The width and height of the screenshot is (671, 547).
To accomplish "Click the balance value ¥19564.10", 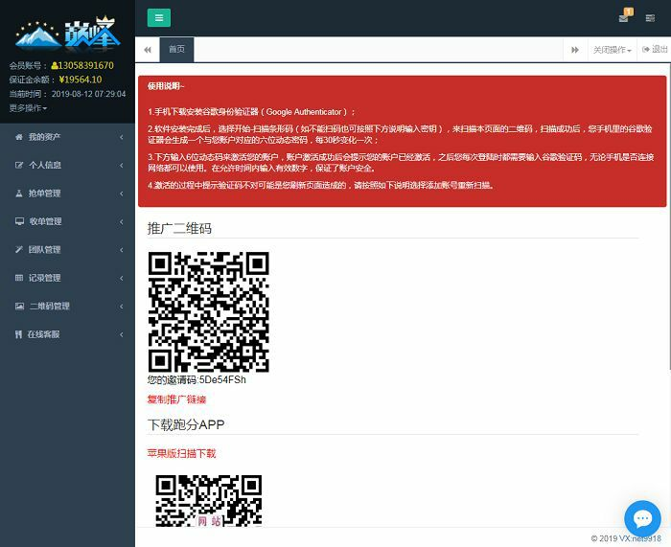I will [81, 80].
